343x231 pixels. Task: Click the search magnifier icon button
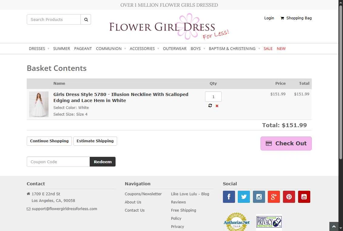[x=86, y=19]
